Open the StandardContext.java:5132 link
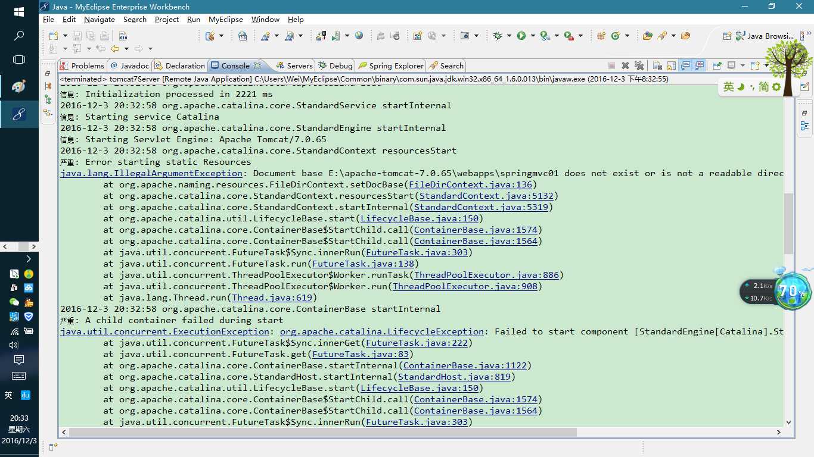 pyautogui.click(x=486, y=196)
